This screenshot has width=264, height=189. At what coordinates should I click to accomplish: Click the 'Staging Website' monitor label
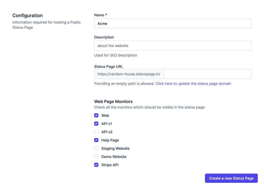pyautogui.click(x=115, y=149)
